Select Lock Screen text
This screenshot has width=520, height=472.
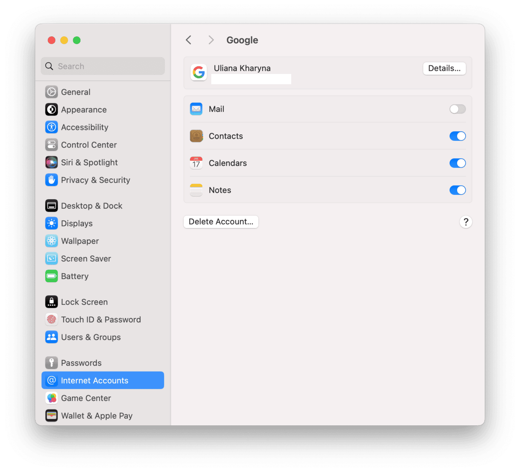coord(84,302)
